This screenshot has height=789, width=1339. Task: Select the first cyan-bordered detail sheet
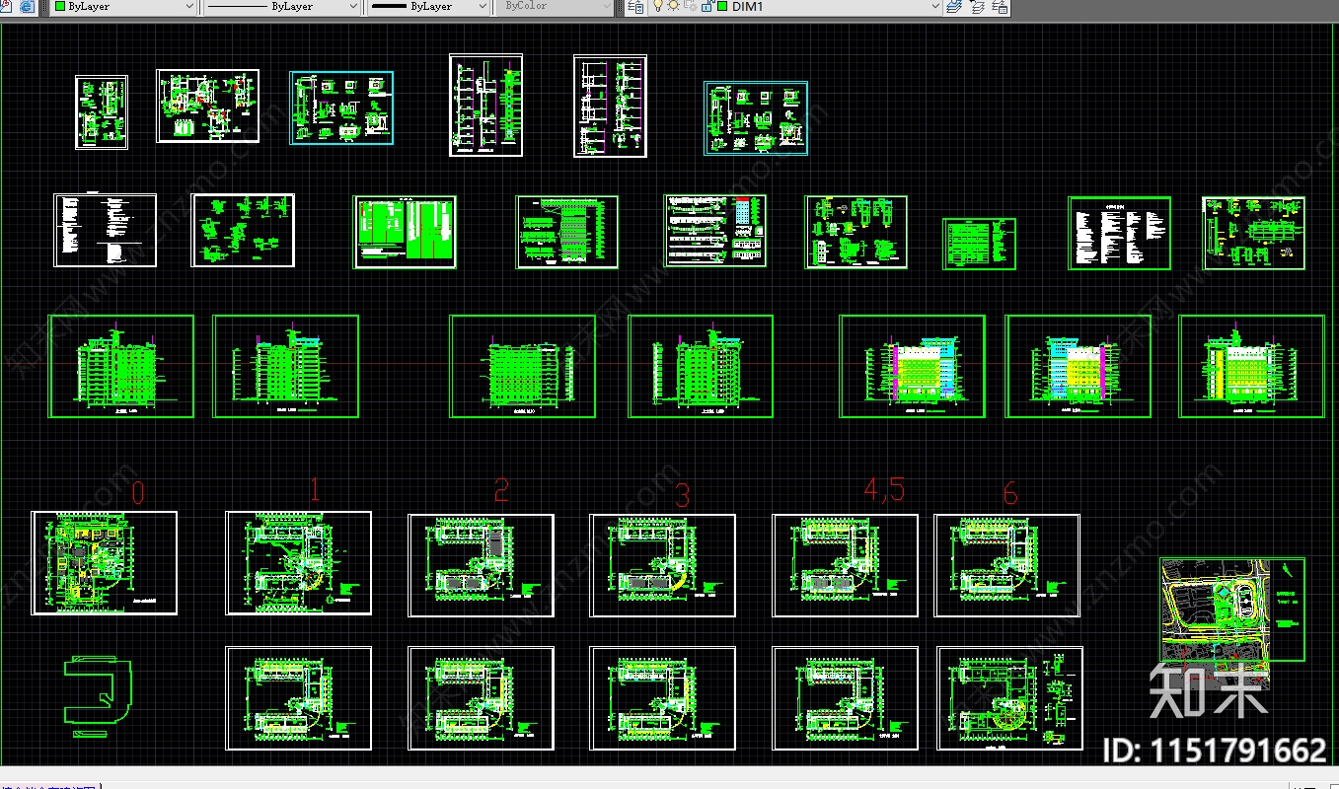pos(341,108)
